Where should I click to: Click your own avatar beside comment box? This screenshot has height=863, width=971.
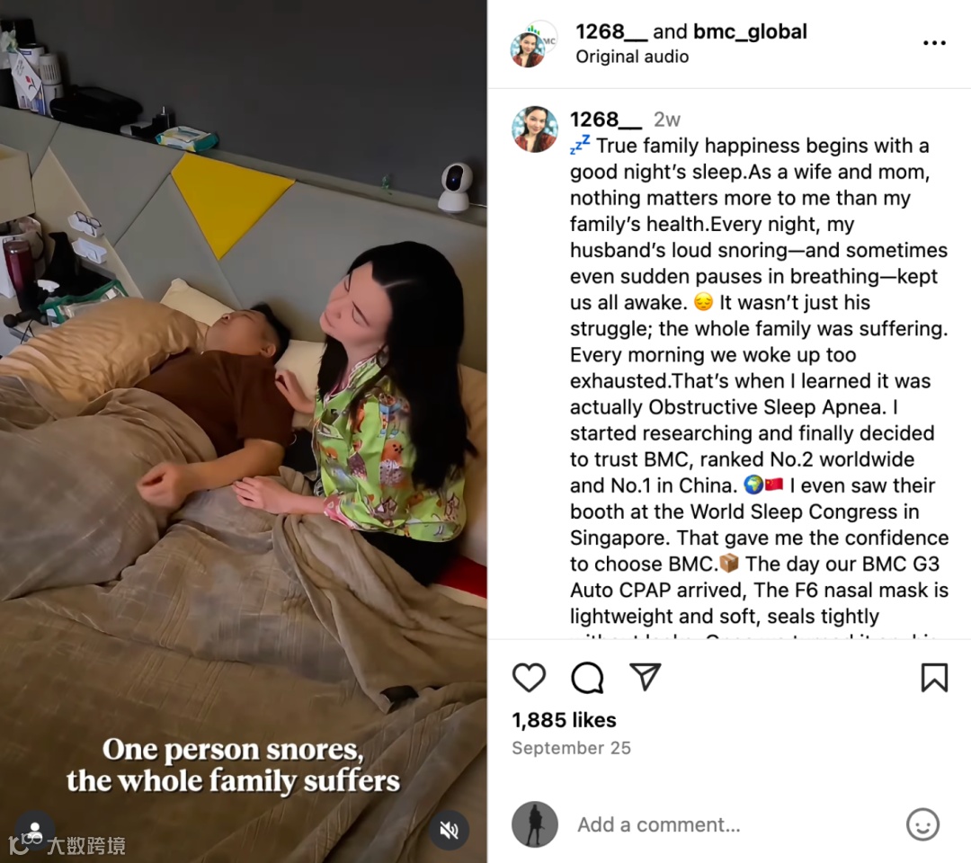tap(534, 824)
